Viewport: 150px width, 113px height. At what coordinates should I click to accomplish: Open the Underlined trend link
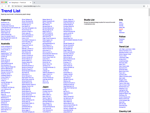(124, 61)
